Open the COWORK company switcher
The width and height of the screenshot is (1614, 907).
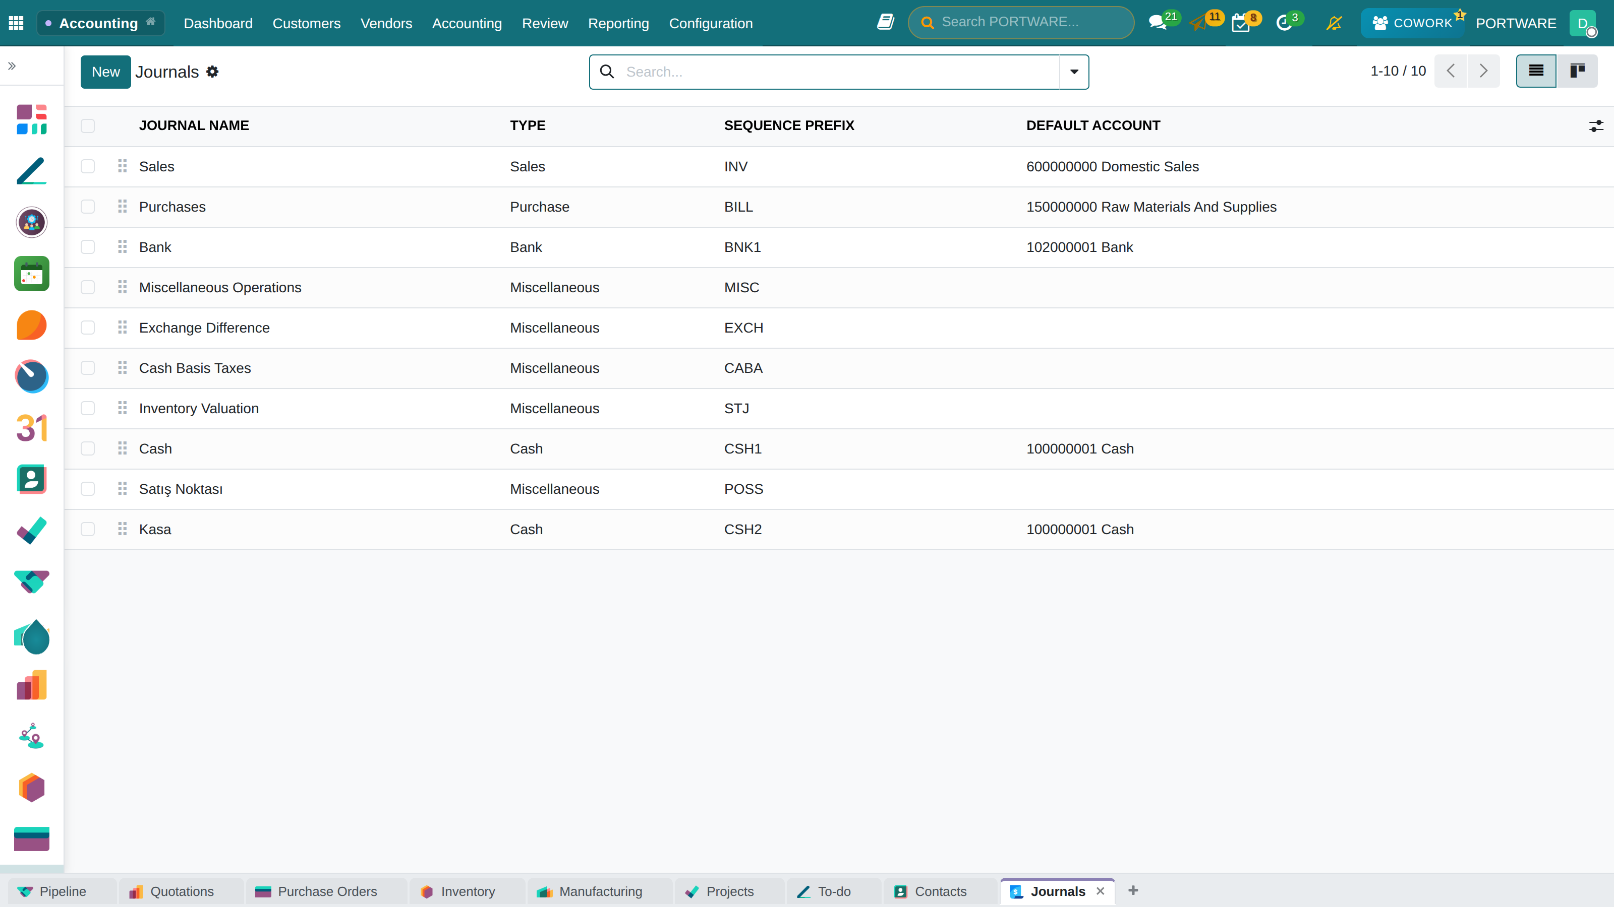click(x=1412, y=23)
